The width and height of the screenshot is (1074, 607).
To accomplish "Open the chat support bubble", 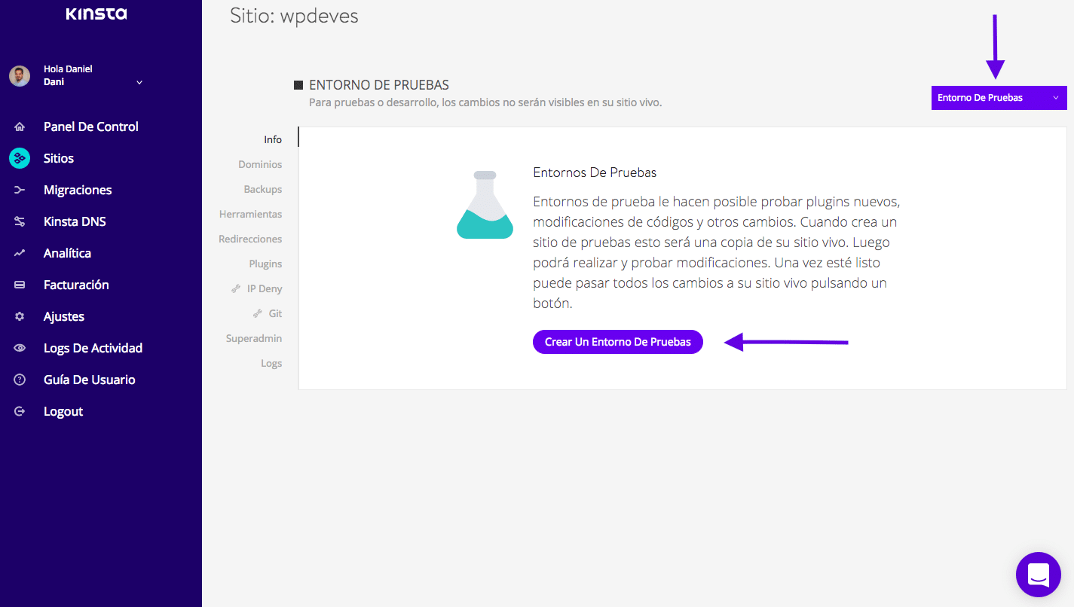I will coord(1038,575).
